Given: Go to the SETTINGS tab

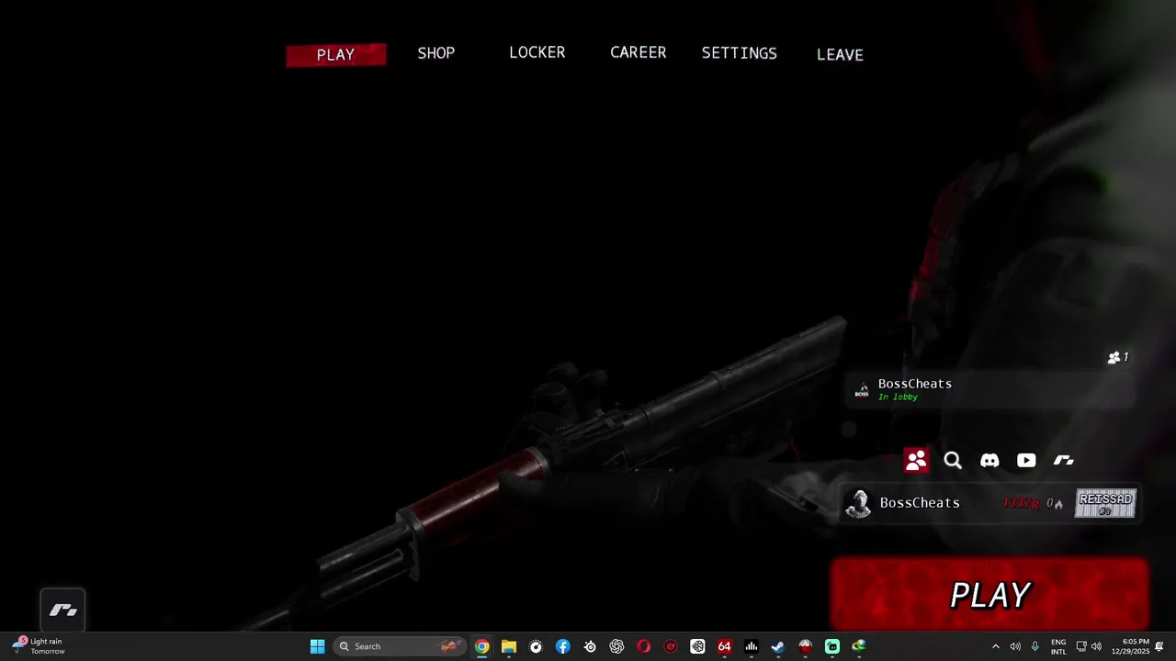Looking at the screenshot, I should point(740,53).
